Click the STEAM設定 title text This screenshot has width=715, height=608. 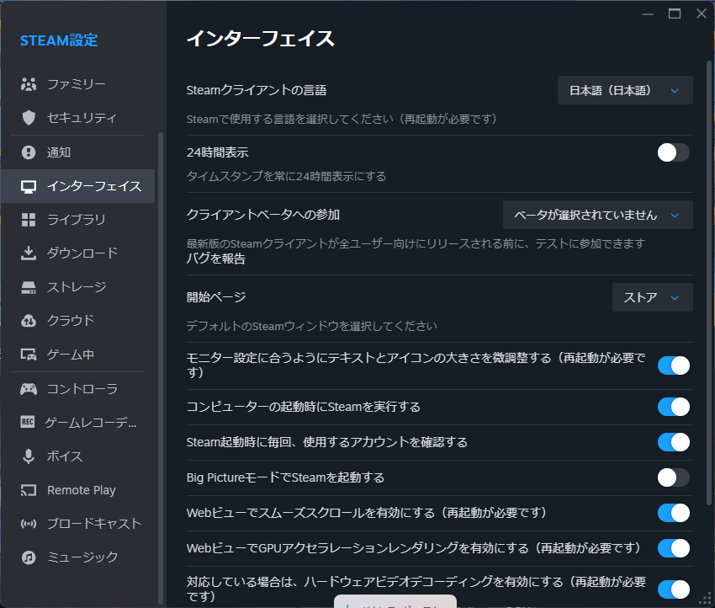[x=59, y=40]
